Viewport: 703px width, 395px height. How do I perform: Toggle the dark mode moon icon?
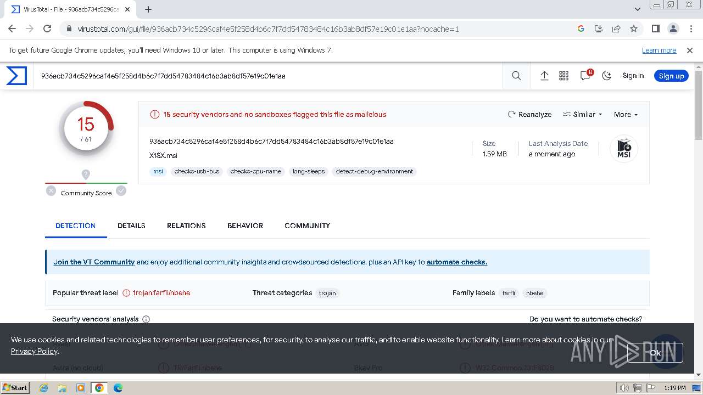(606, 76)
